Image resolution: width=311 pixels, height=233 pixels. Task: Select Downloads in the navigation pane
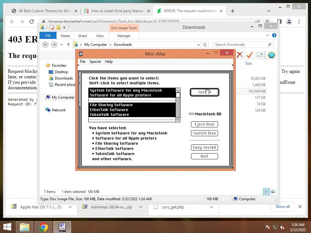64,78
